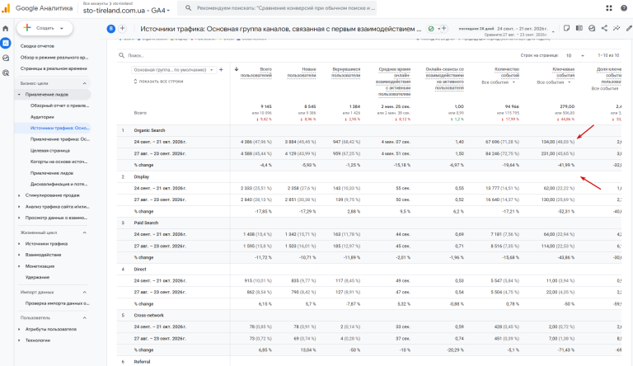Collapse the Пользователь section
This screenshot has height=366, width=633.
[x=84, y=318]
